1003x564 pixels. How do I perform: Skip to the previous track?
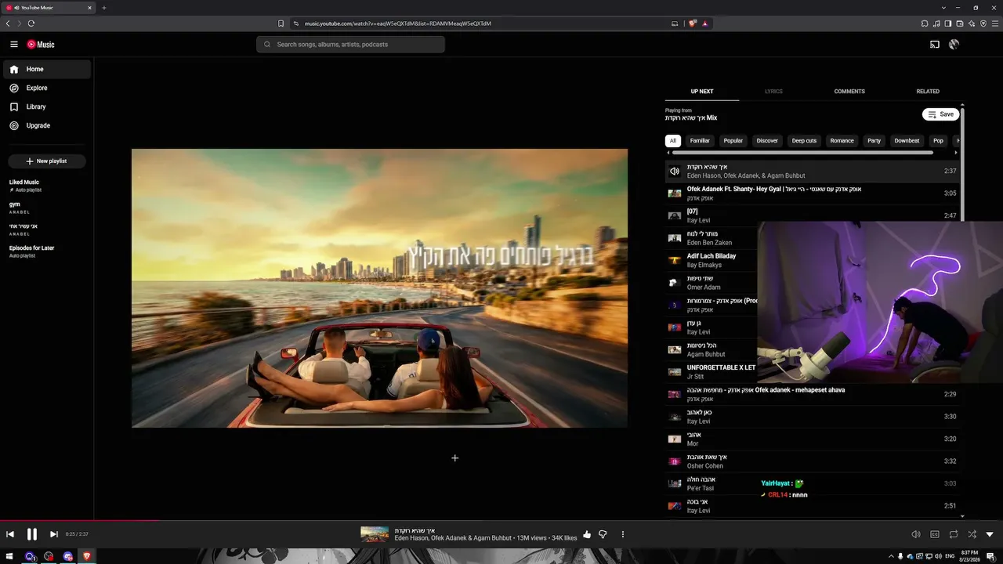tap(10, 534)
